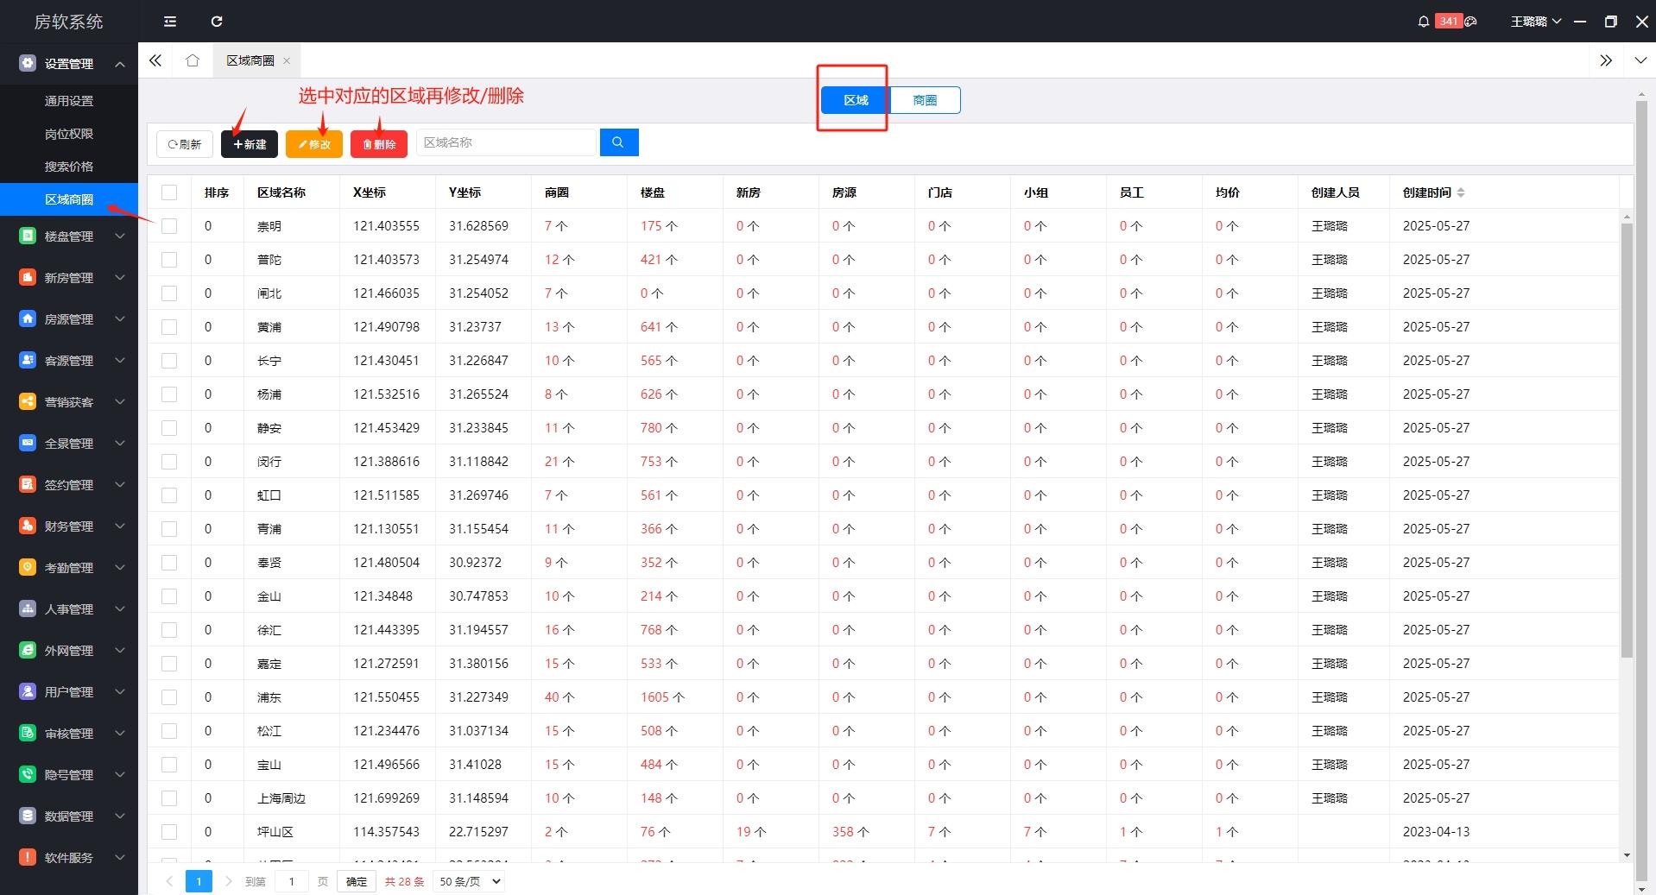Screen dimensions: 1656x895
Task: Expand the 客源管理 menu chevron
Action: [x=120, y=360]
